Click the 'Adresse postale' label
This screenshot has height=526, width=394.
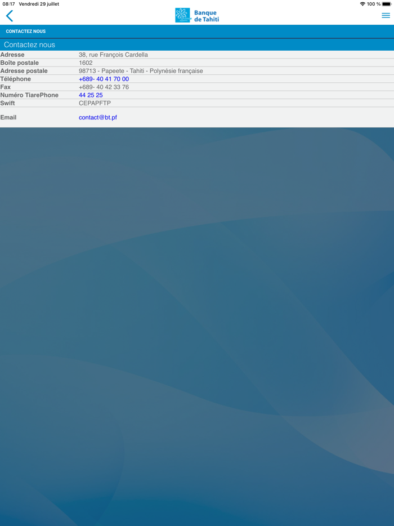coord(24,71)
